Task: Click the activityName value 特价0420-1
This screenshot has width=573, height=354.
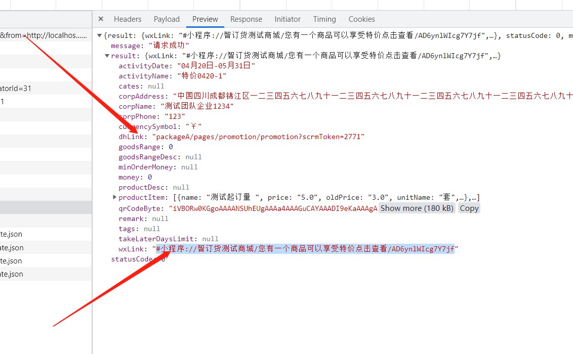Action: [202, 76]
